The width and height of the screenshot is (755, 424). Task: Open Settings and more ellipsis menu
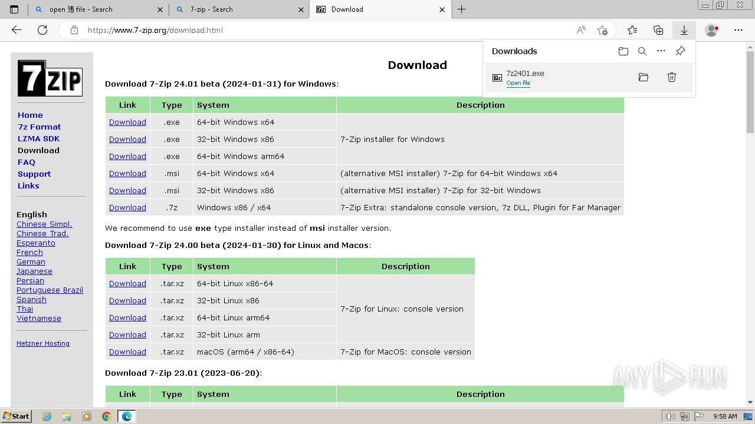point(738,30)
